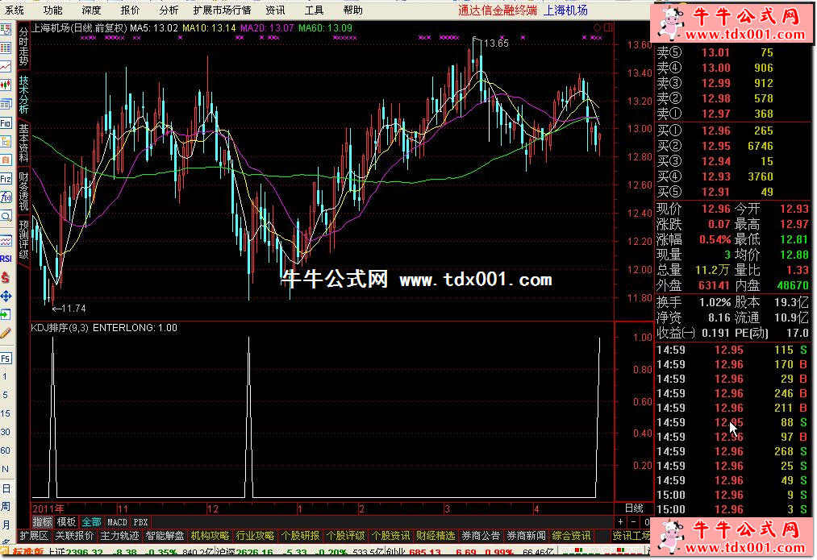
Task: Click the colored grid list icon
Action: coord(6,48)
